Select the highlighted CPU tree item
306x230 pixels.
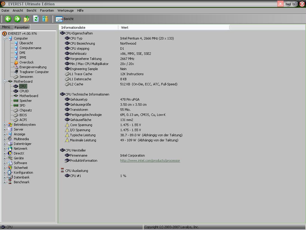click(23, 86)
